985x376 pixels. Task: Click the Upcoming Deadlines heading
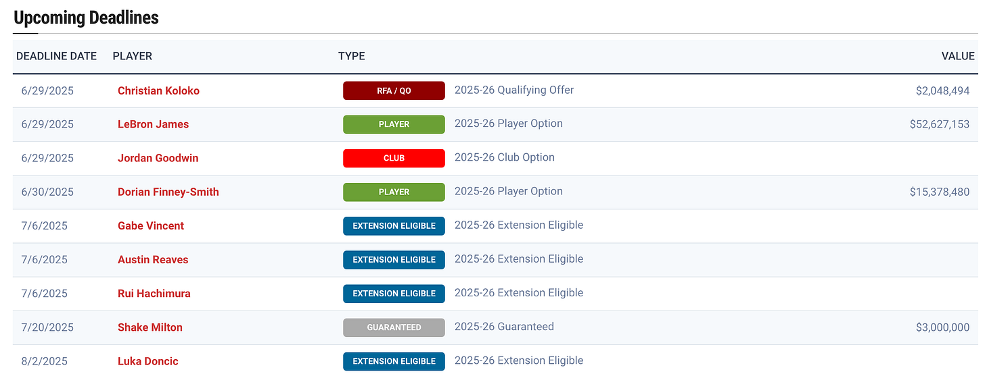tap(86, 18)
